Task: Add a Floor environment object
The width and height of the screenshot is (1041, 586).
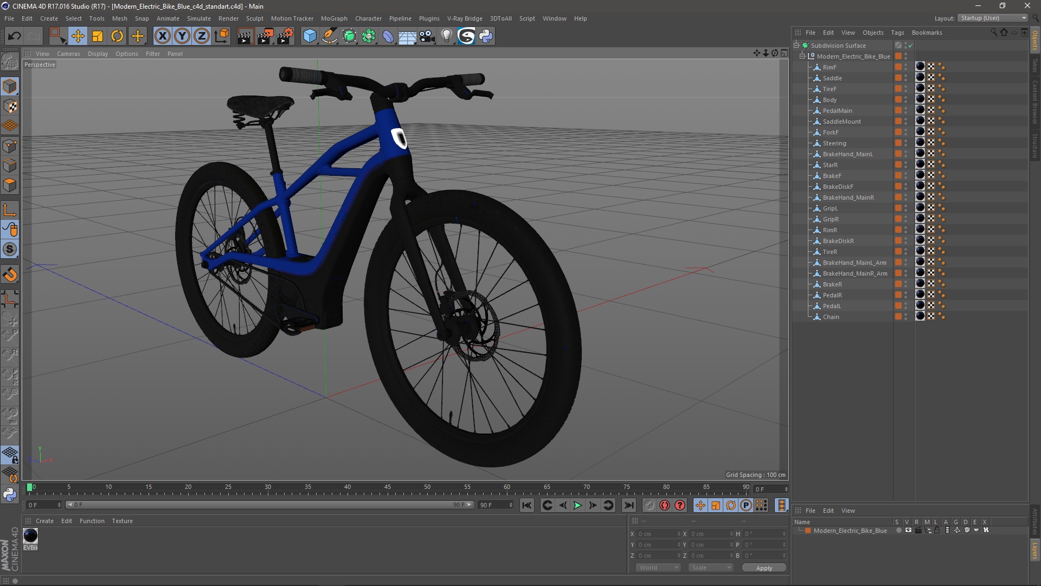Action: pos(408,36)
